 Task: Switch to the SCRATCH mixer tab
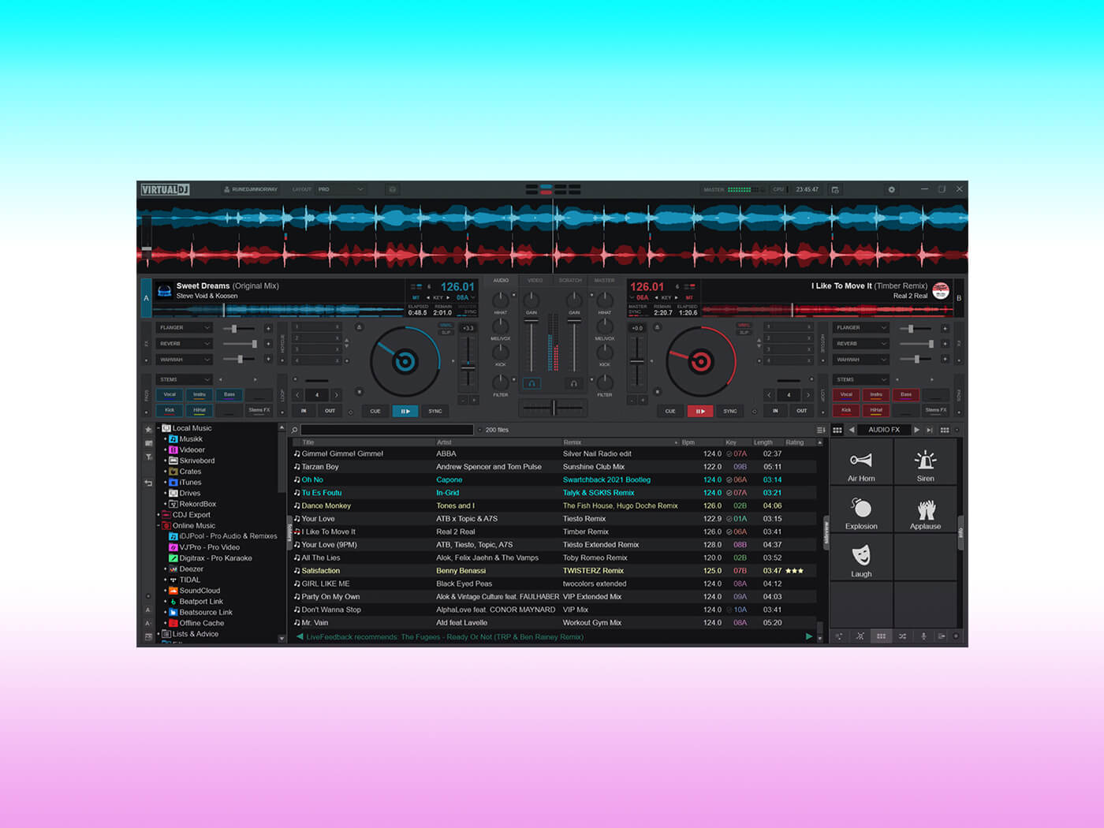570,281
